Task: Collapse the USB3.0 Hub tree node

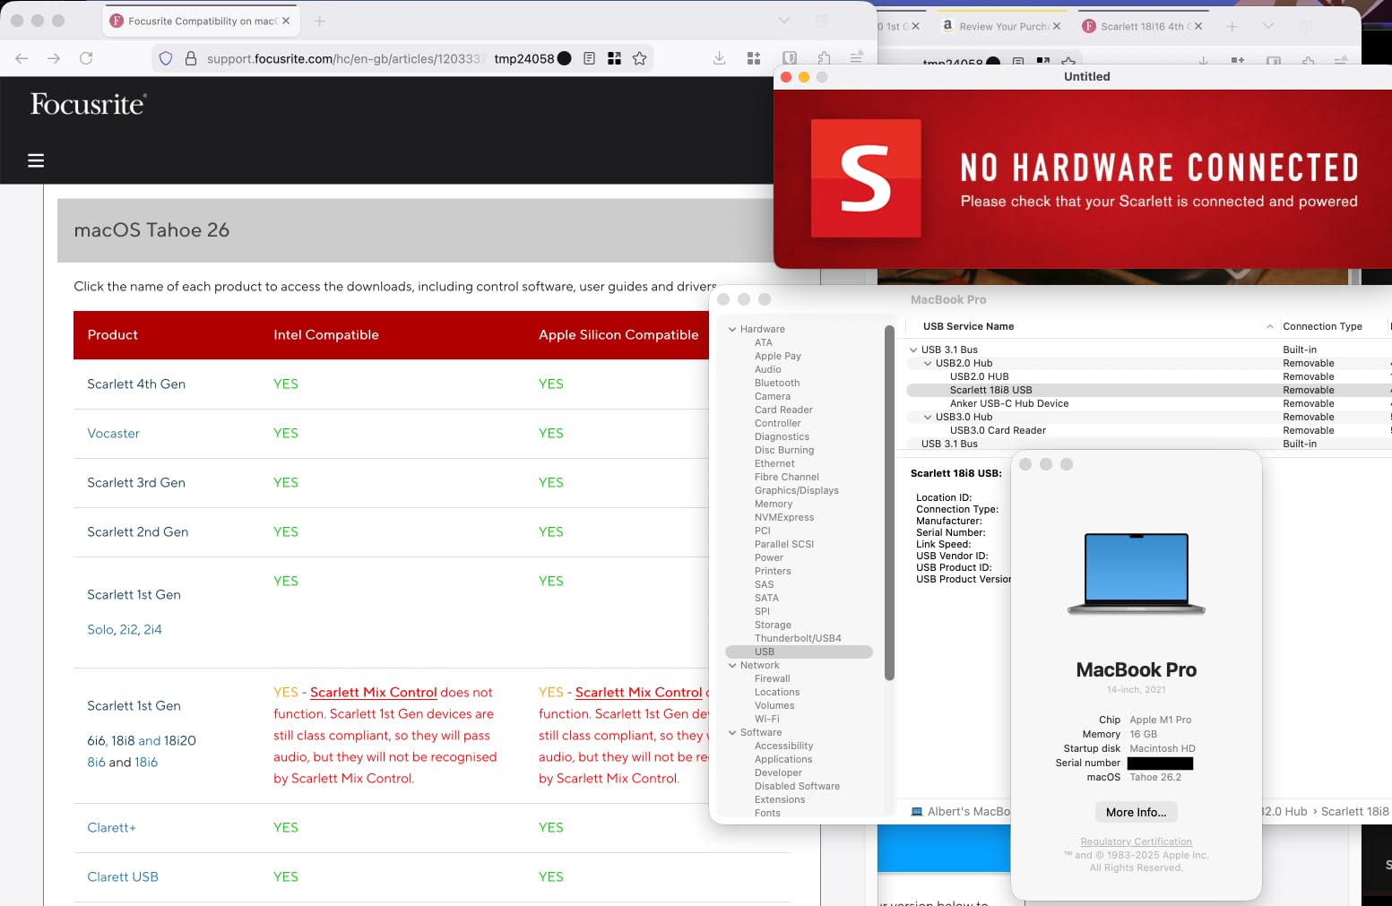Action: click(928, 418)
